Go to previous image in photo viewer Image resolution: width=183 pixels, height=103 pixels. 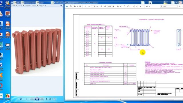point(32,99)
